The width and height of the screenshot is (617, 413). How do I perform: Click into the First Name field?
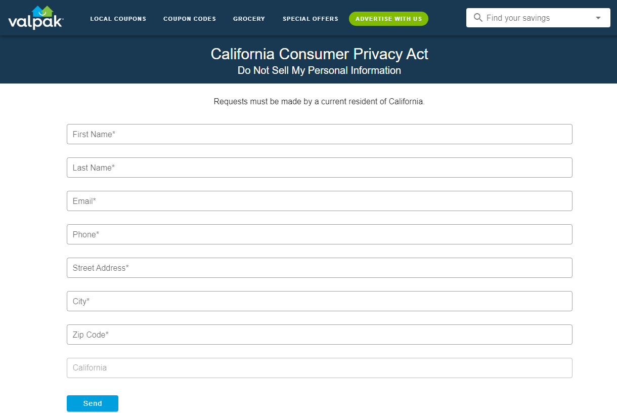click(320, 134)
